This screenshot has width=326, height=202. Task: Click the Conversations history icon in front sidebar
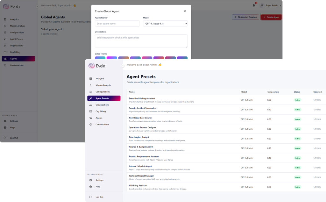pyautogui.click(x=91, y=125)
